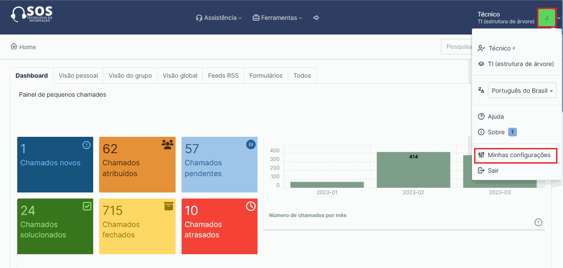Click the group icon on Chamados atribuídos
This screenshot has width=563, height=268.
[x=167, y=144]
